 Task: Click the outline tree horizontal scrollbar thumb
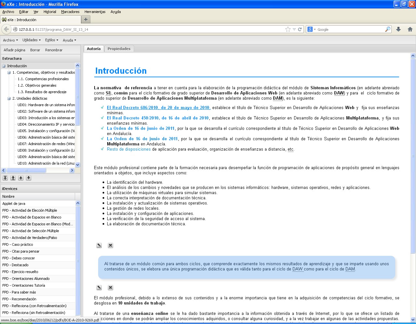pyautogui.click(x=26, y=170)
